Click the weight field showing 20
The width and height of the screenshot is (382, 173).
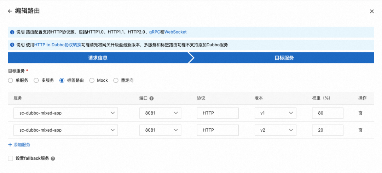pos(328,130)
